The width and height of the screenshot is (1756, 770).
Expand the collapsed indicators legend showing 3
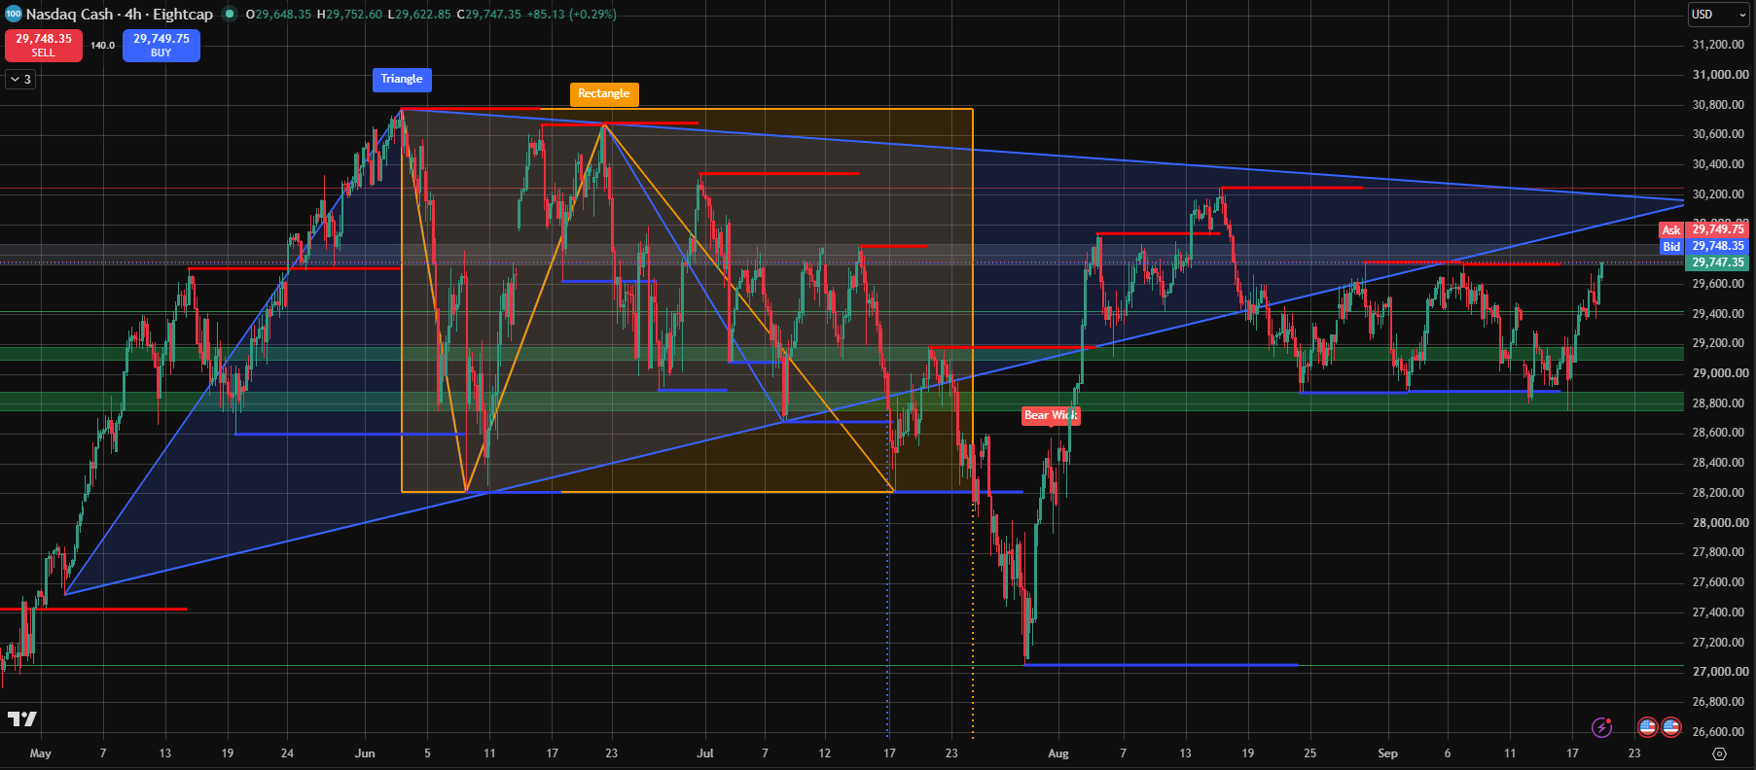click(x=20, y=80)
